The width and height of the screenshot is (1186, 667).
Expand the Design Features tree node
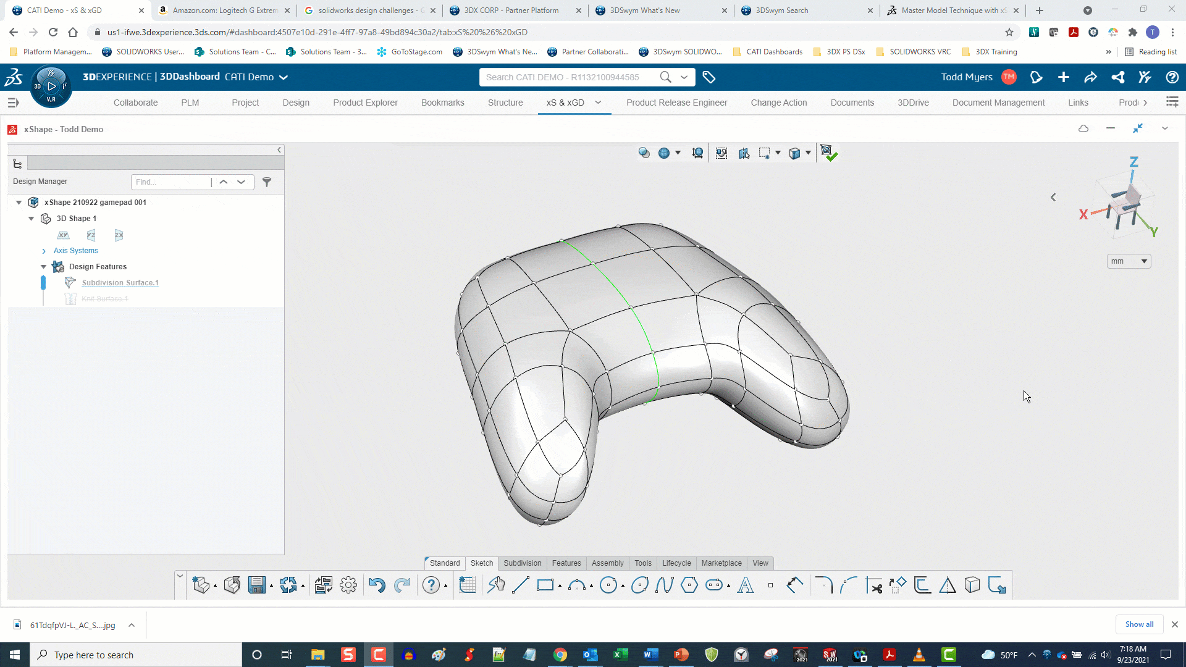(43, 266)
